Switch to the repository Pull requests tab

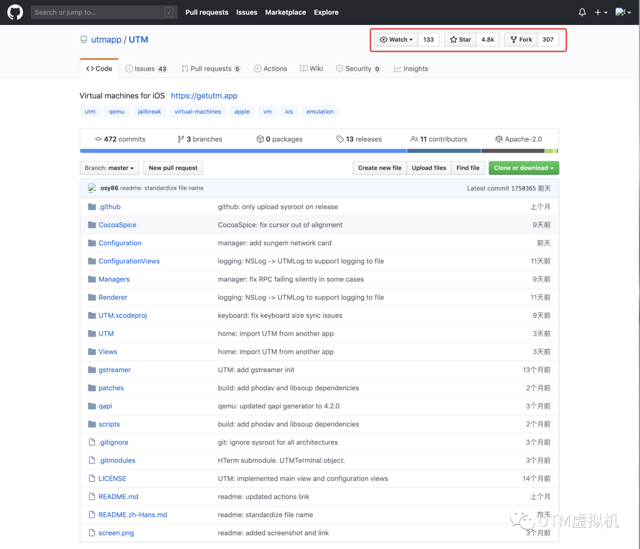point(211,69)
